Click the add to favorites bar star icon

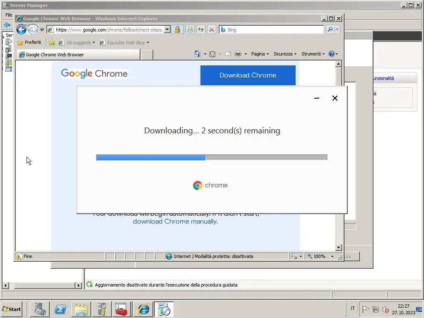point(52,43)
